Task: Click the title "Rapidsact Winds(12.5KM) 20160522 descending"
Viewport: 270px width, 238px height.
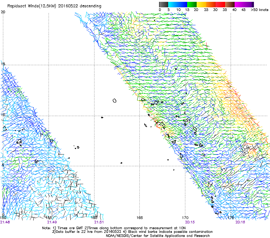Action: tap(54, 6)
